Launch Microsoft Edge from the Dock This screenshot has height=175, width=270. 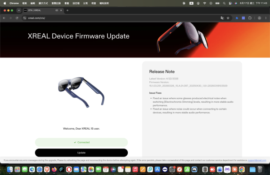(x=32, y=170)
